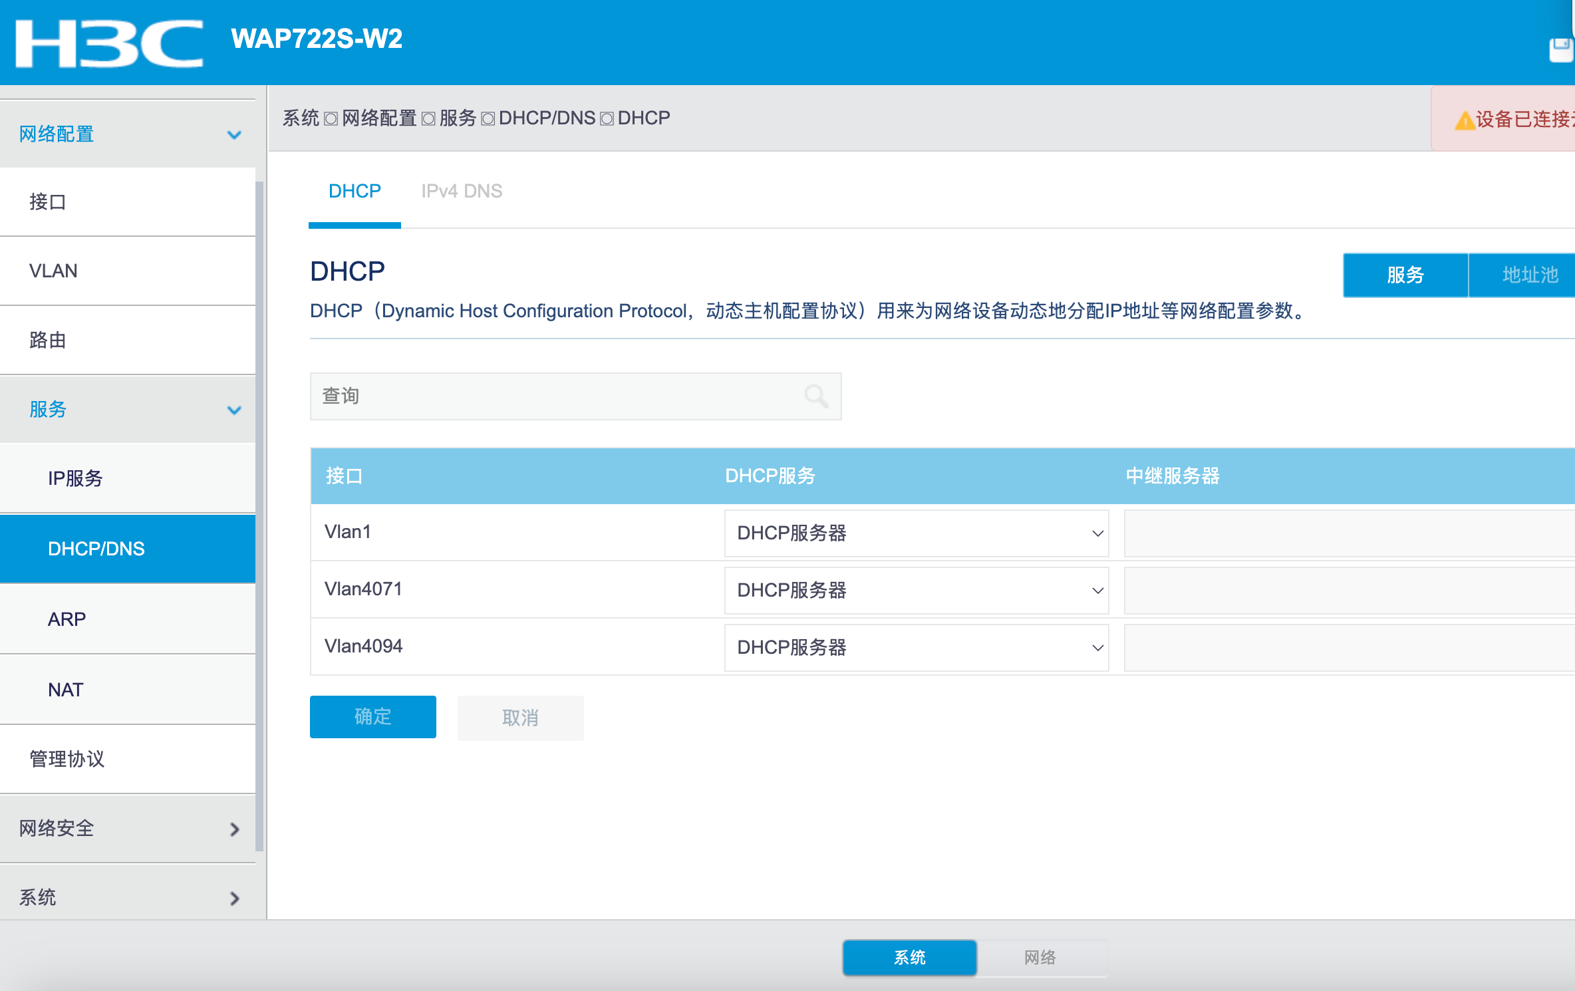Open the ARP menu item
The width and height of the screenshot is (1575, 991).
[x=67, y=620]
